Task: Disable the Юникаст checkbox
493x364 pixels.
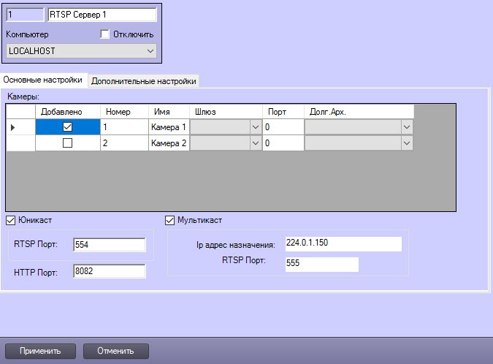Action: coord(10,220)
